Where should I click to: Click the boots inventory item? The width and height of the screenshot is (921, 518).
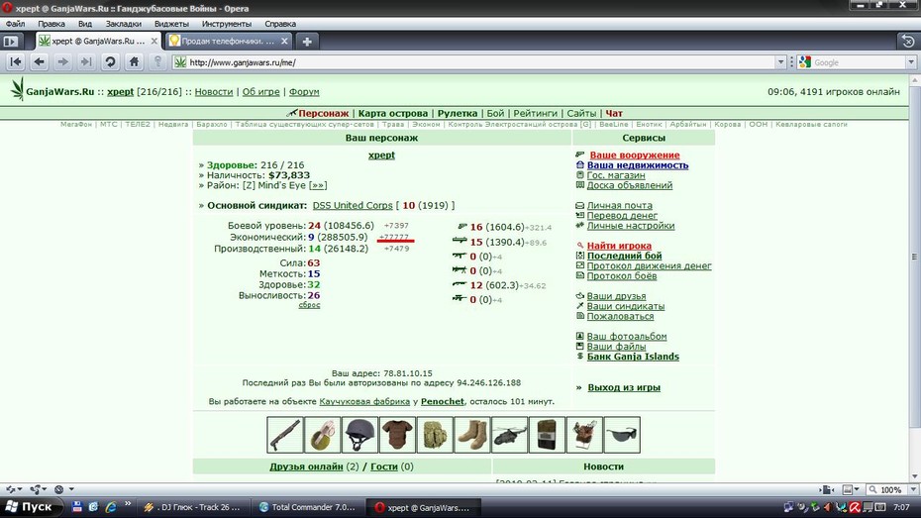472,435
